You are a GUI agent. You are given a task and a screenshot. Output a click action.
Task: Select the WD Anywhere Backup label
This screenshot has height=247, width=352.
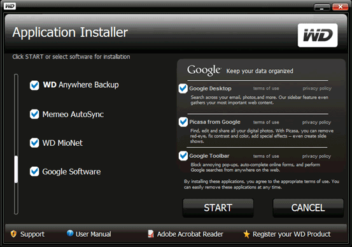(x=81, y=85)
